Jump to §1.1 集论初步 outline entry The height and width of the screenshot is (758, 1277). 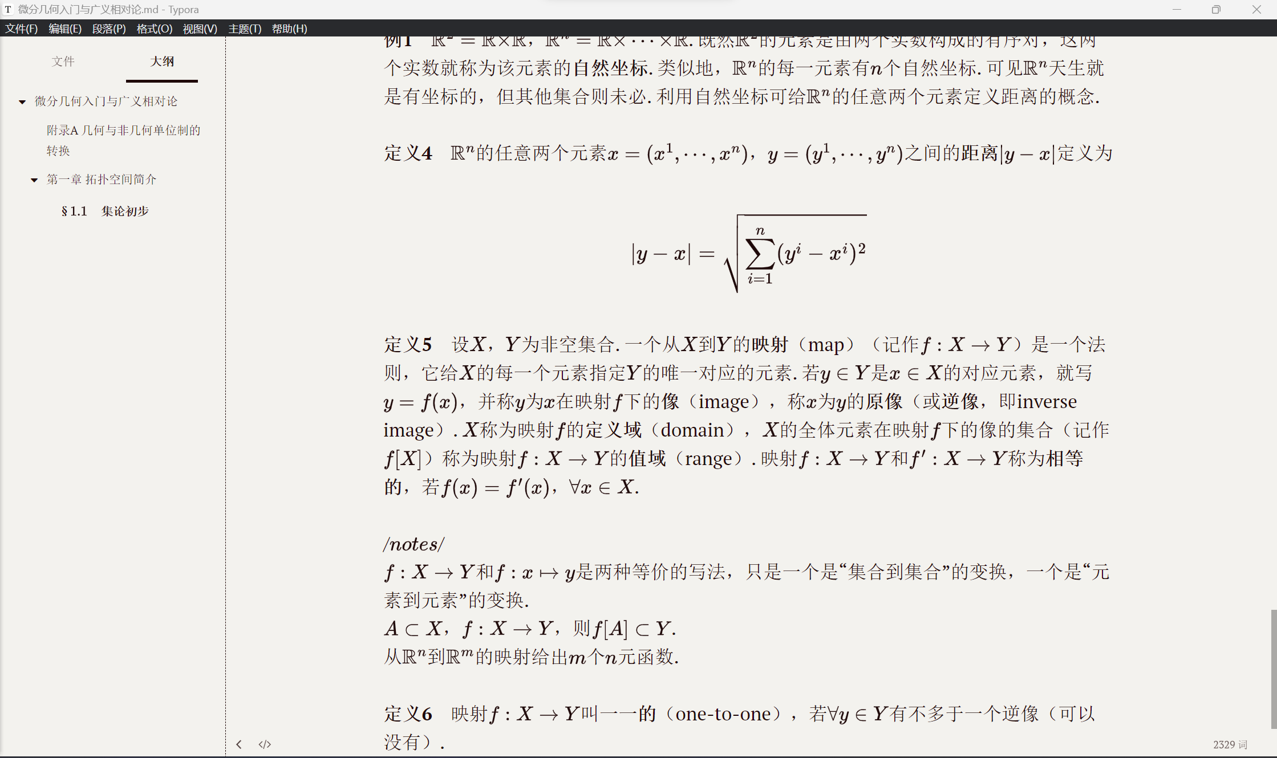[105, 211]
